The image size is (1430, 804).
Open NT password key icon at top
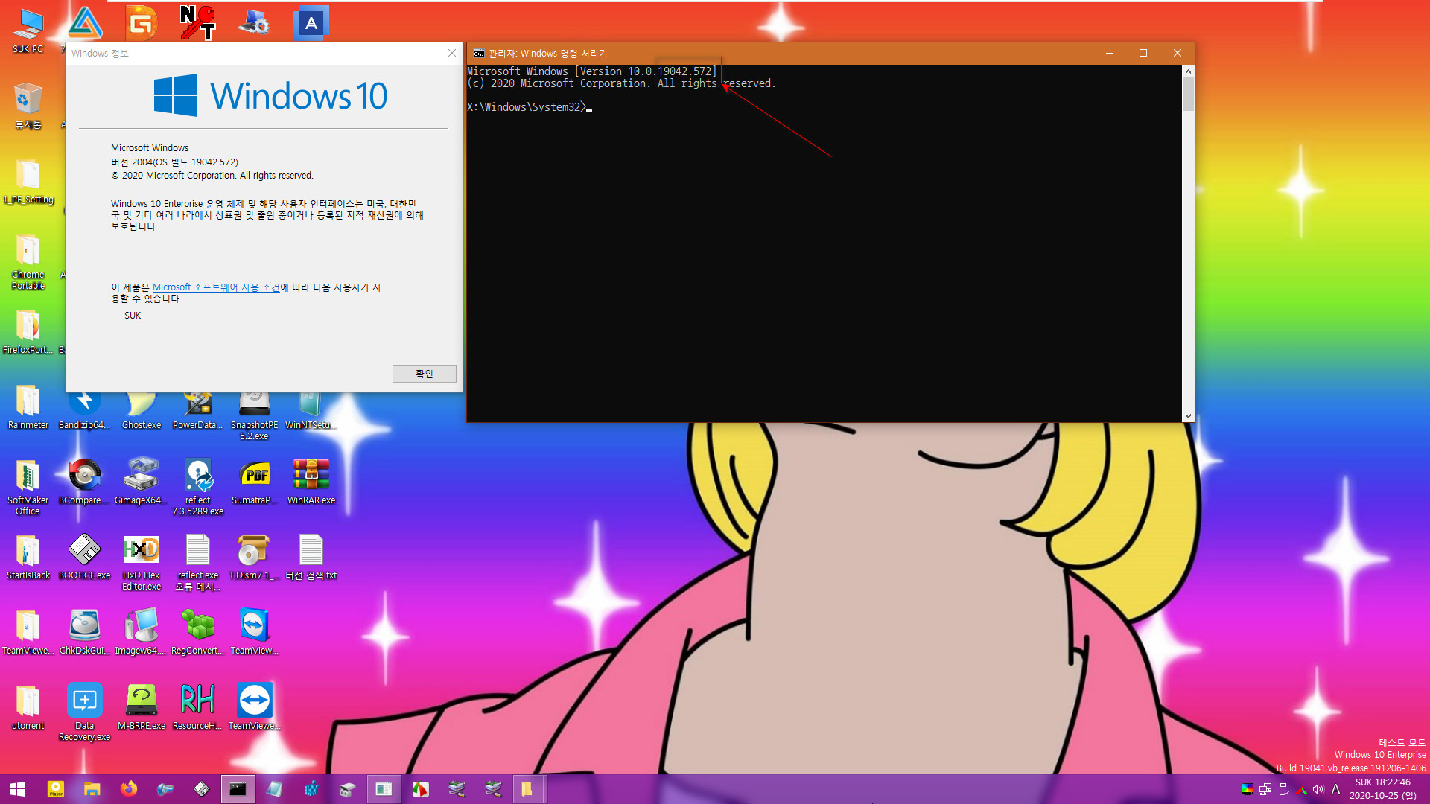click(197, 22)
